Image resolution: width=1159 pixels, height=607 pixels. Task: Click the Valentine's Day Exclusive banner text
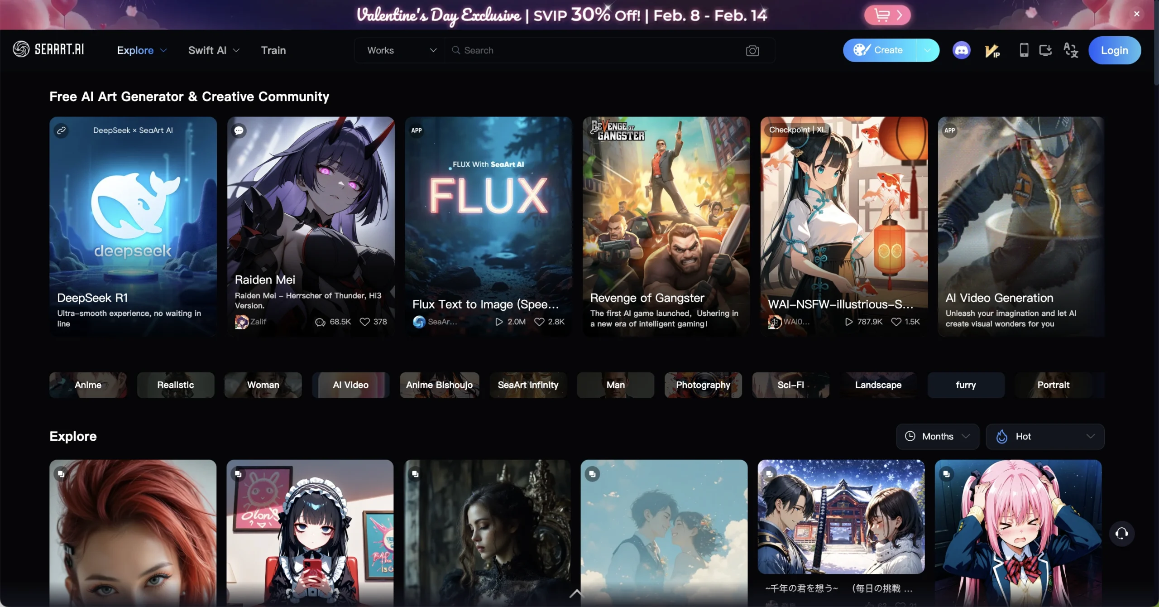(x=438, y=15)
